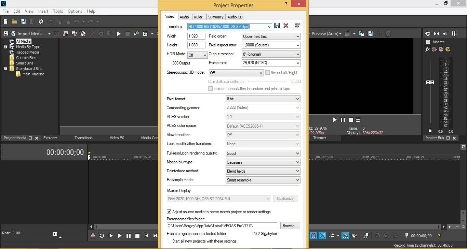Switch to the Audio CD tab
467x249 pixels.
coord(235,17)
